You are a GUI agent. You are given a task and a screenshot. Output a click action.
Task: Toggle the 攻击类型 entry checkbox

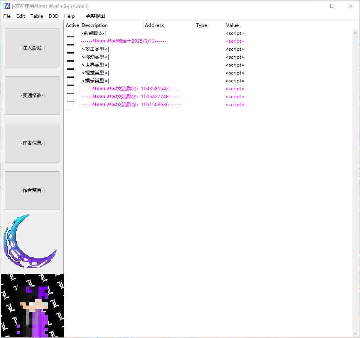[x=70, y=49]
